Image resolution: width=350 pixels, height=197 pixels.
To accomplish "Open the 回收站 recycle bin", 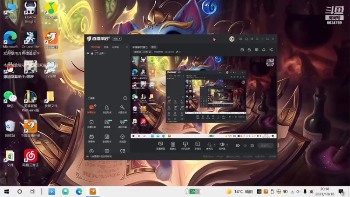I will pyautogui.click(x=10, y=129).
